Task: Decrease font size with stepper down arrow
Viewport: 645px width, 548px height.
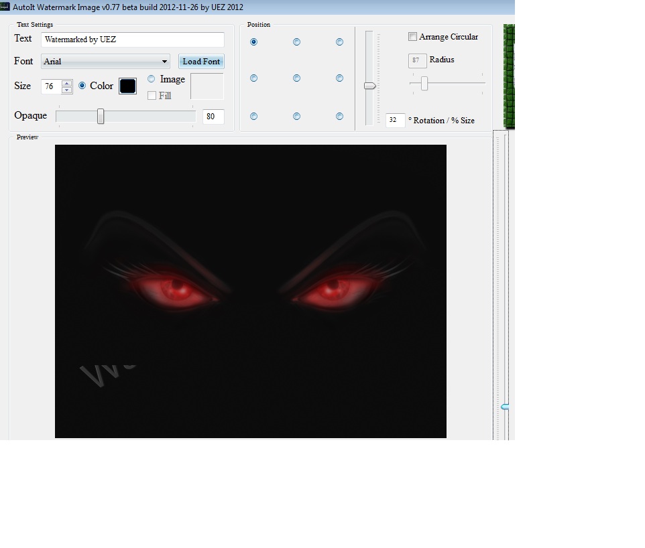Action: 66,90
